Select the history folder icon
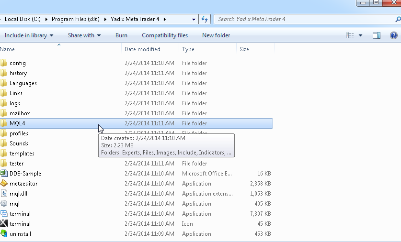 tap(3, 73)
